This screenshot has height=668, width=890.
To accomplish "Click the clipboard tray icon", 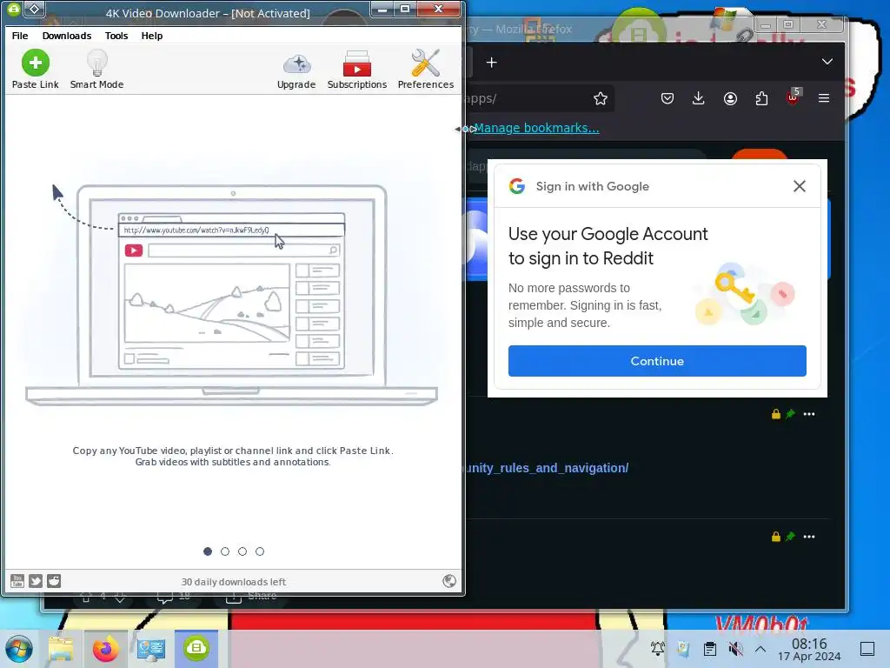I will point(710,649).
